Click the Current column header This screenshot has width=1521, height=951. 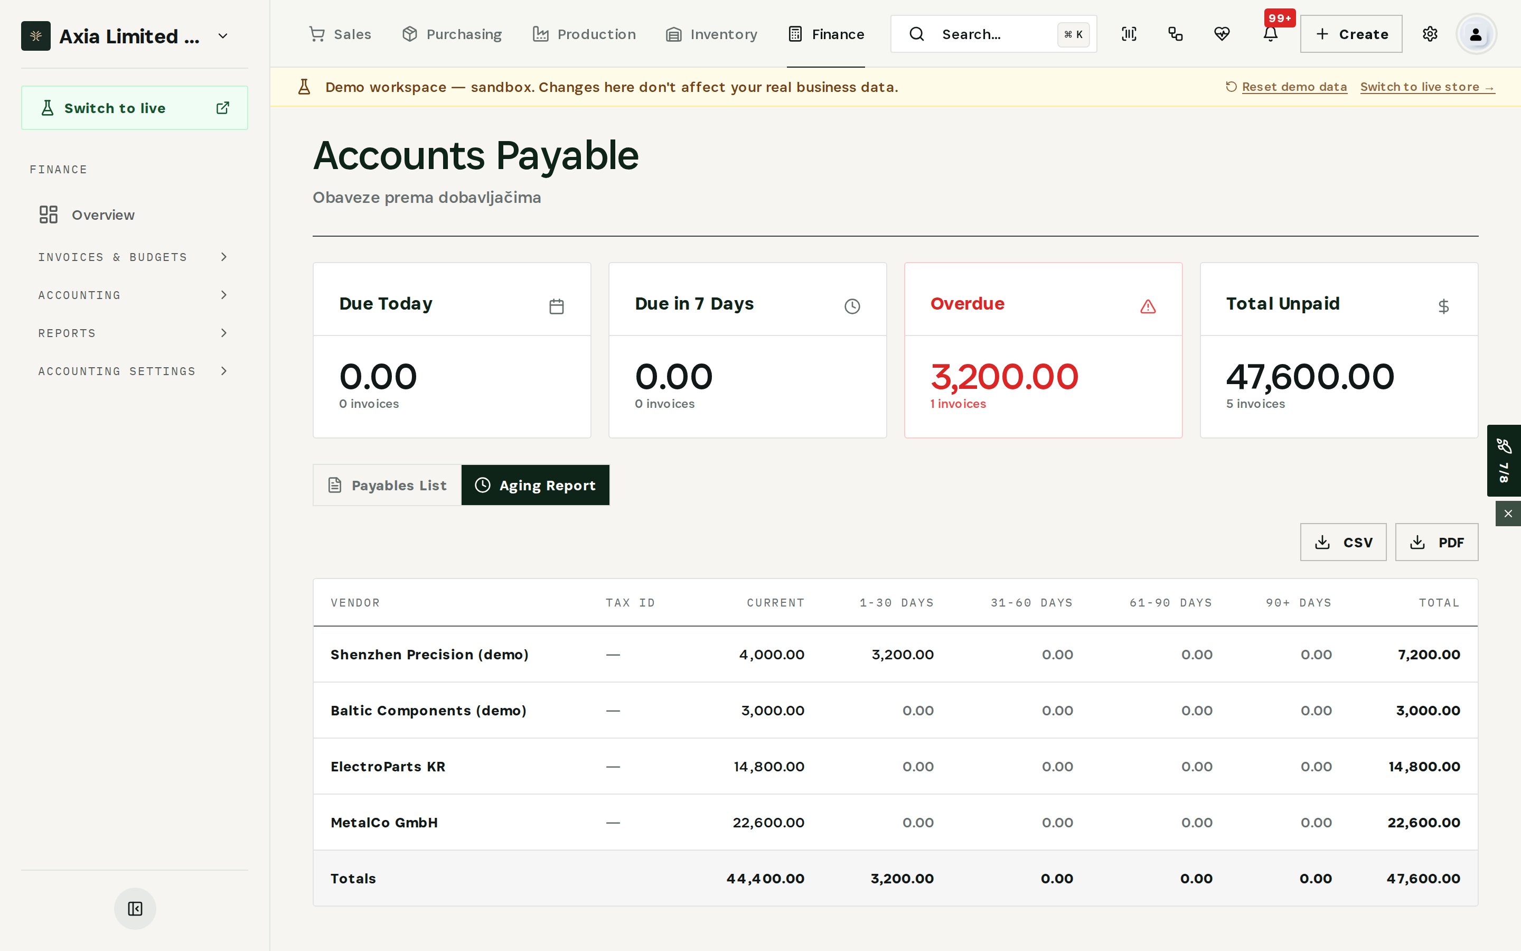pos(776,602)
